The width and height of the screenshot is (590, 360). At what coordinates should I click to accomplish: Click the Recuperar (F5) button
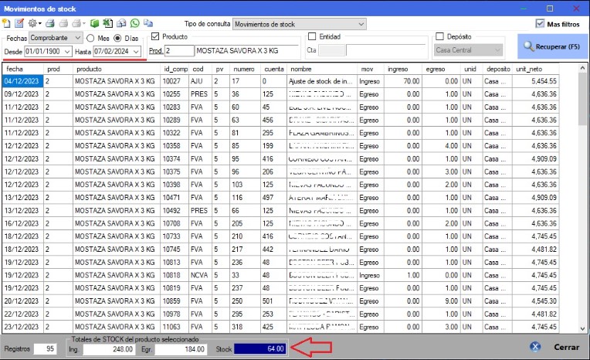coord(552,46)
